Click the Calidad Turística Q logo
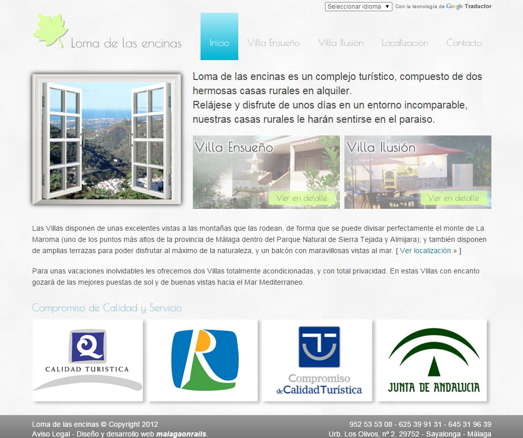The image size is (523, 438). 88,360
